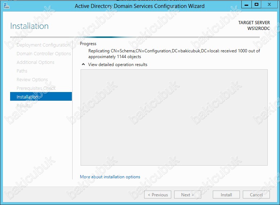Image resolution: width=280 pixels, height=205 pixels.
Task: Select Prerequisites Check step
Action: 36,88
